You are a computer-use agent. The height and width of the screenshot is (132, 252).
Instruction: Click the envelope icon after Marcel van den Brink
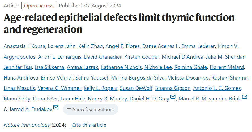click(245, 97)
